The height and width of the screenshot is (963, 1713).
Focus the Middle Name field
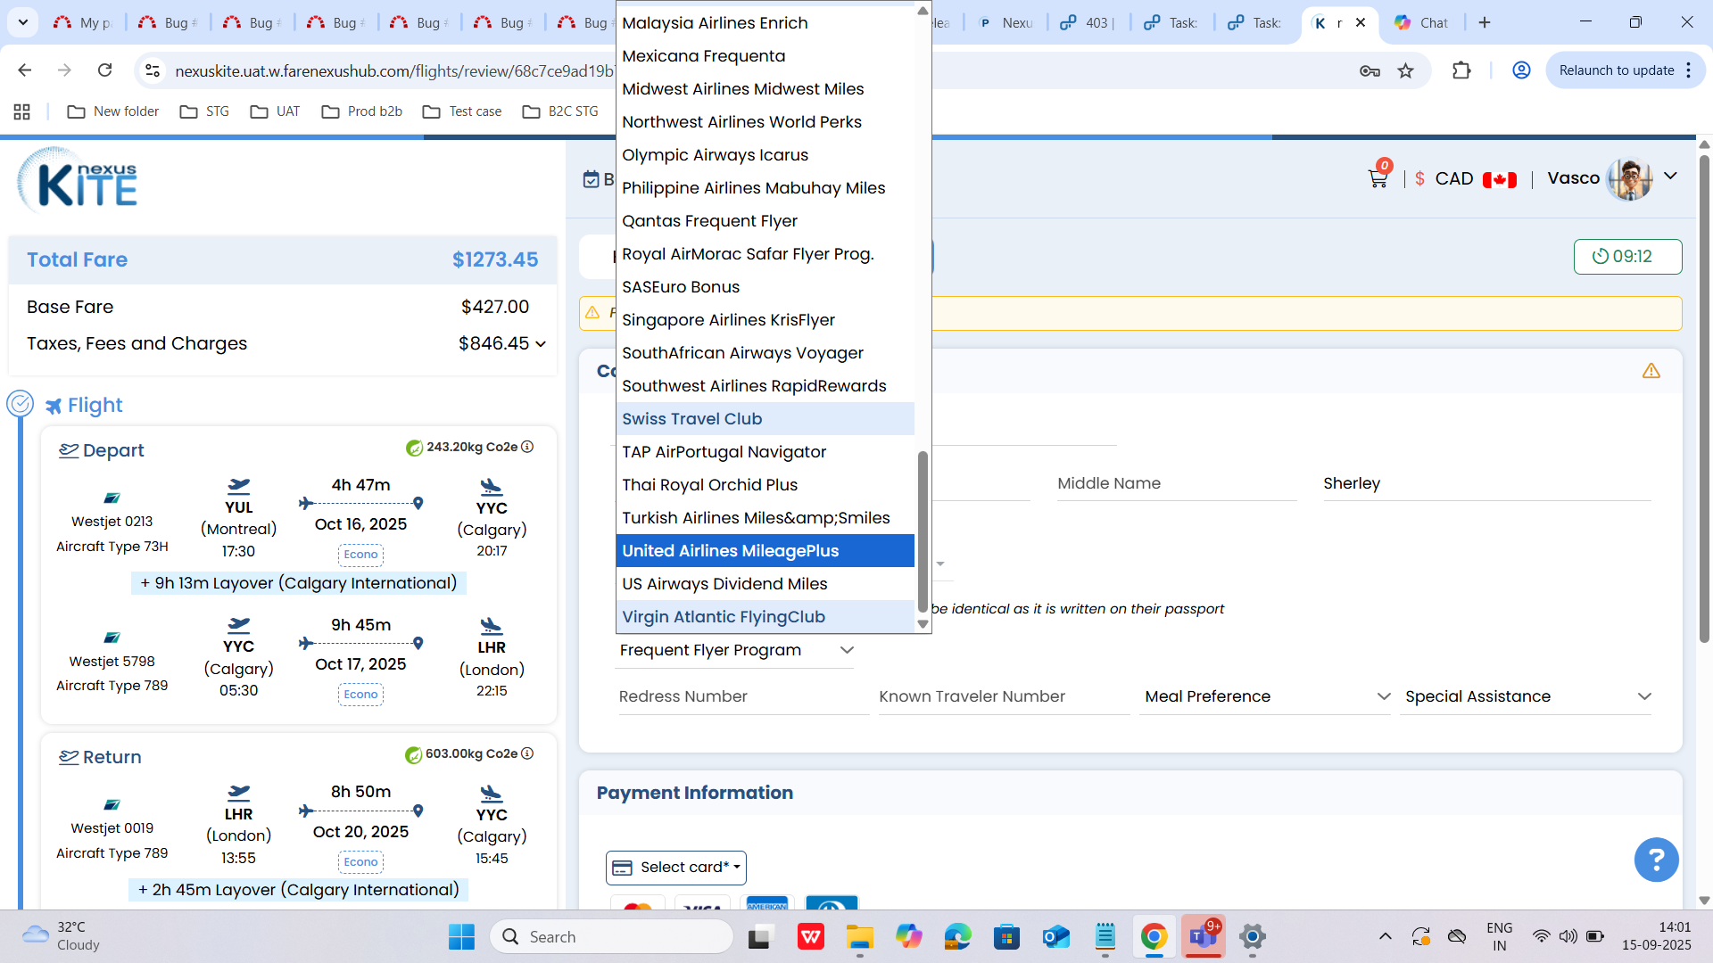pos(1176,484)
